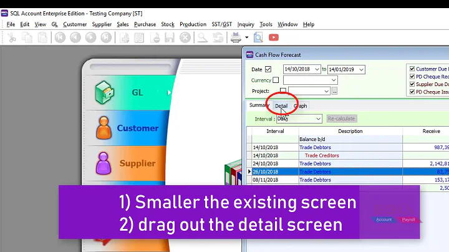The height and width of the screenshot is (252, 449).
Task: Click the Cancel X circle icon
Action: click(185, 37)
